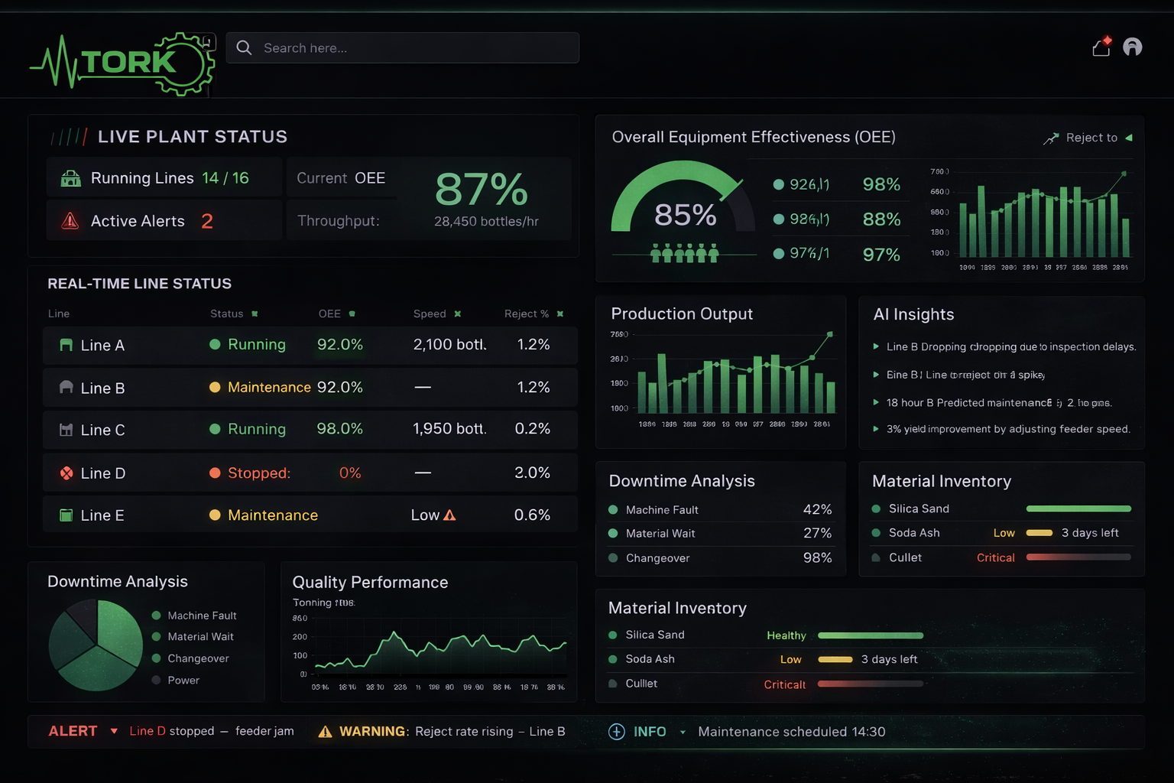
Task: Select the 88% OEE metric row
Action: pyautogui.click(x=837, y=219)
